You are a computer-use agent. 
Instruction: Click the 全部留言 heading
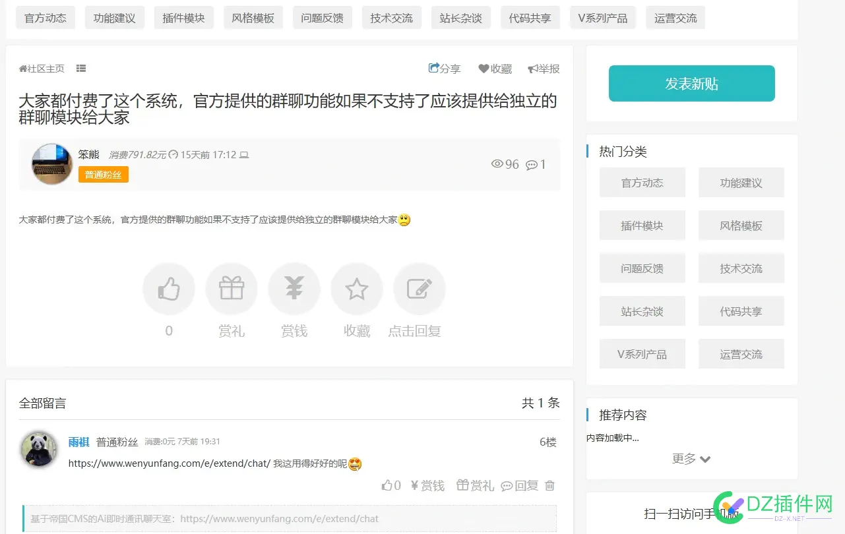42,403
